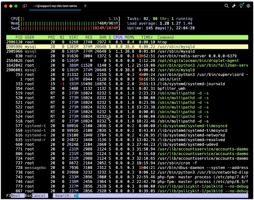This screenshot has width=254, height=200.
Task: Sort by TIME+ column header
Action: click(147, 37)
